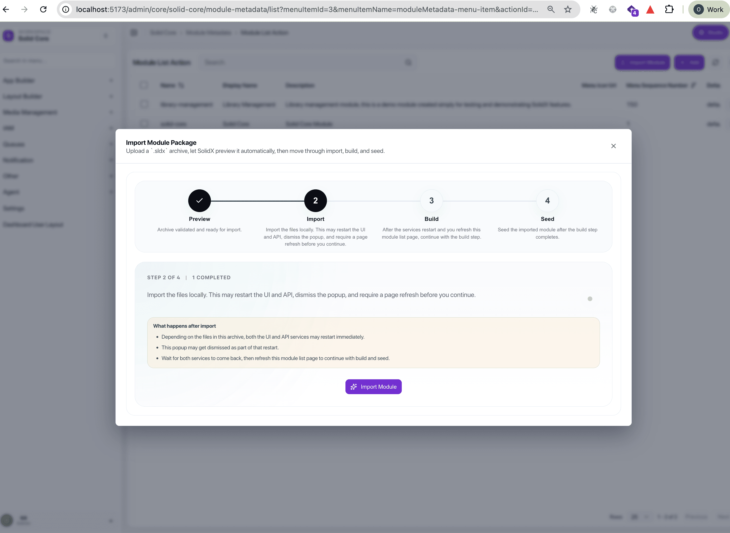Select step 3 Build circle
This screenshot has width=730, height=533.
431,201
